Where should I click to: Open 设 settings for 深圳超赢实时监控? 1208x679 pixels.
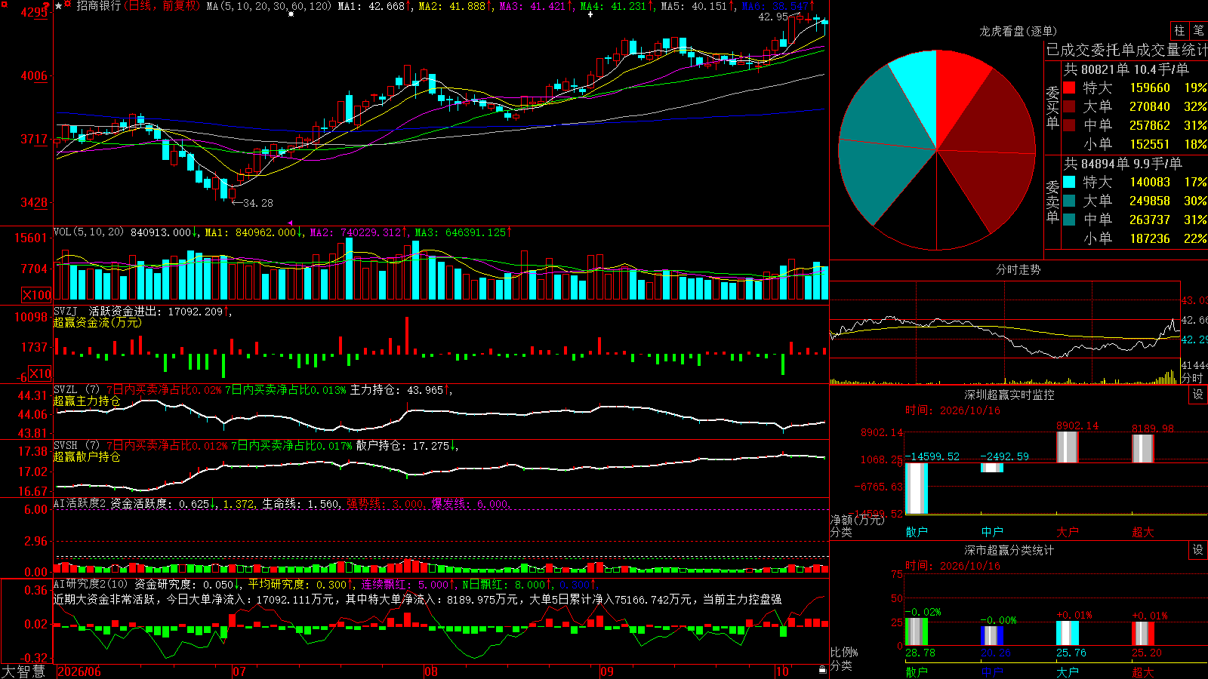pos(1198,395)
